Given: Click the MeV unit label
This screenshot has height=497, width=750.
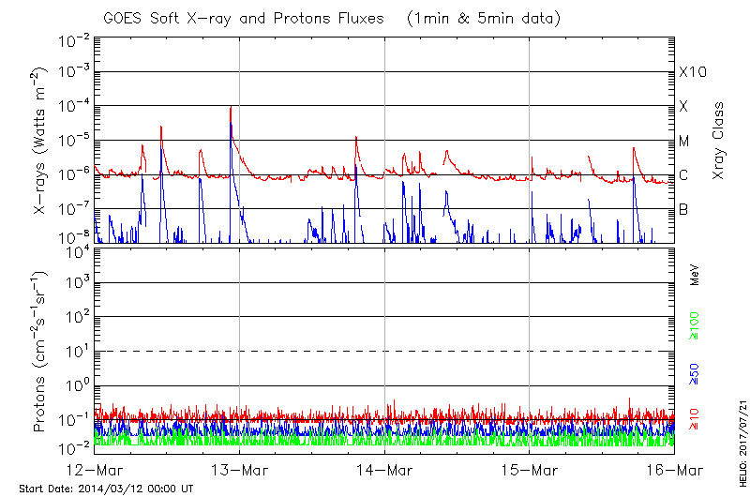Looking at the screenshot, I should coord(696,276).
